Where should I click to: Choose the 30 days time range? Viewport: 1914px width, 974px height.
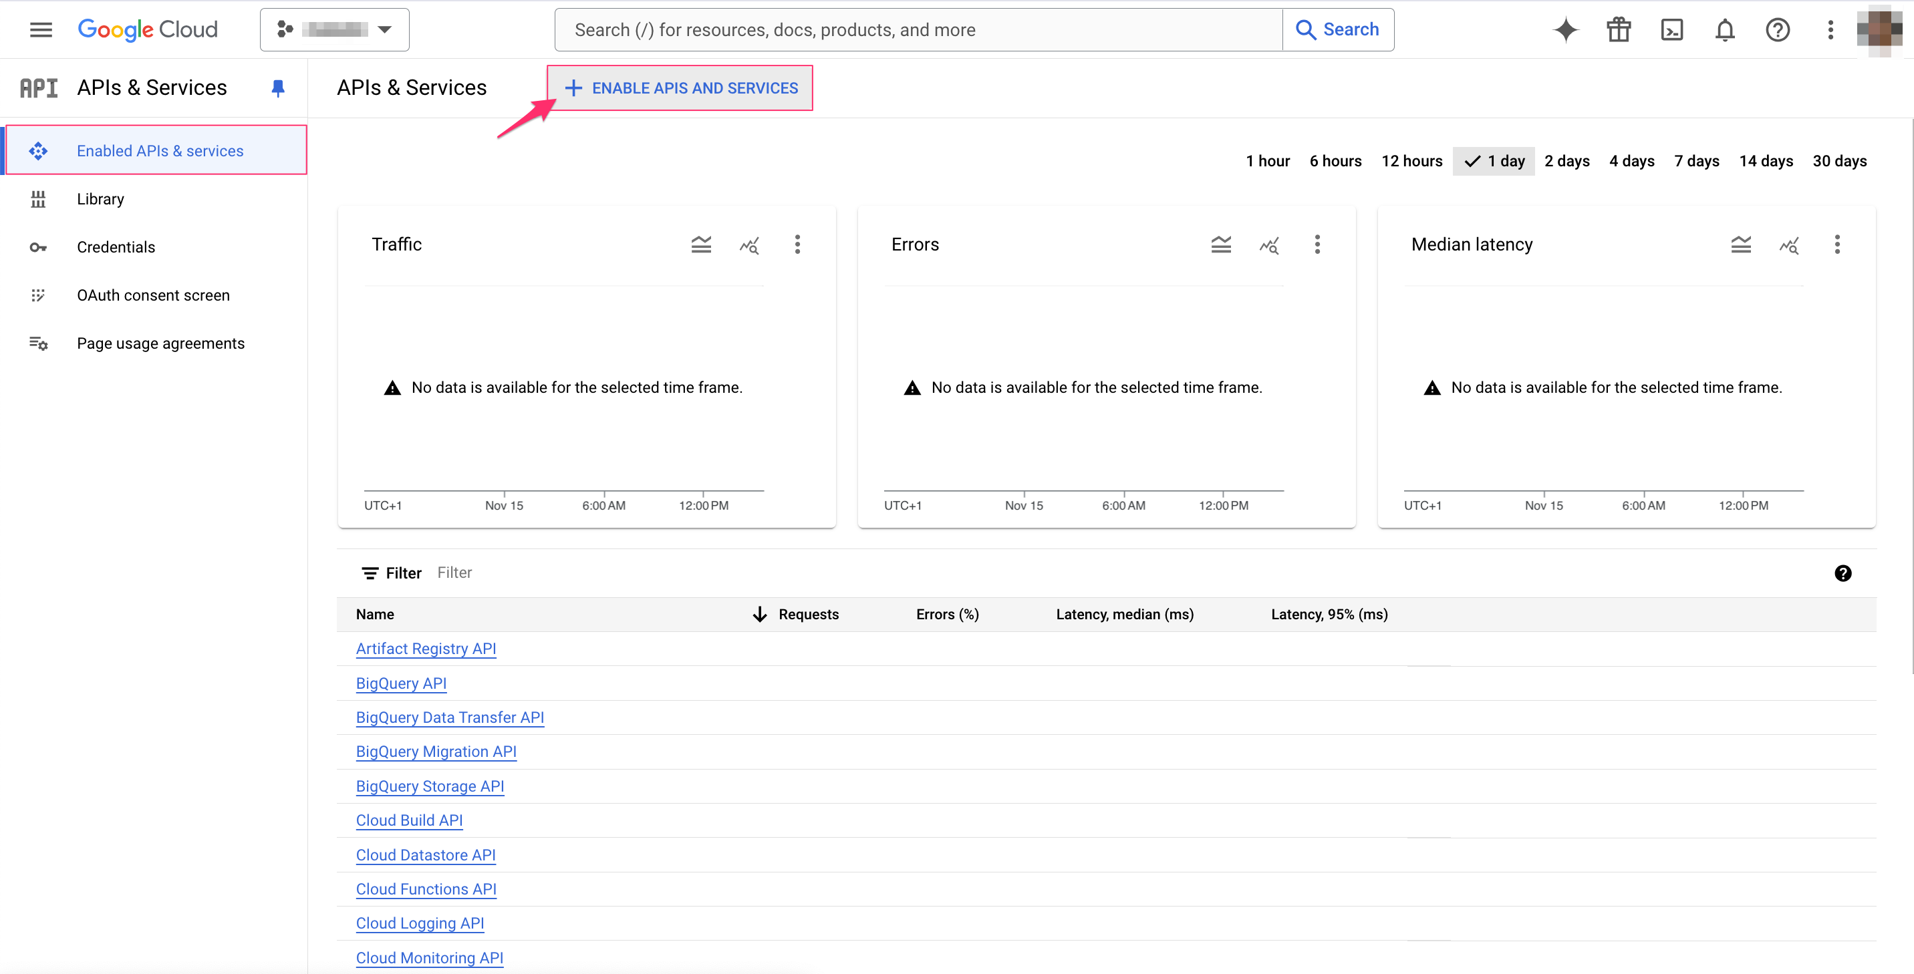pyautogui.click(x=1839, y=160)
